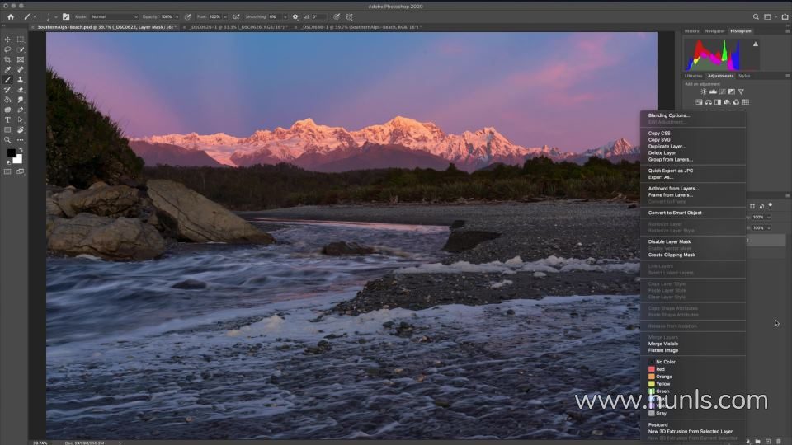
Task: Open the Navigator panel tab
Action: [x=714, y=30]
